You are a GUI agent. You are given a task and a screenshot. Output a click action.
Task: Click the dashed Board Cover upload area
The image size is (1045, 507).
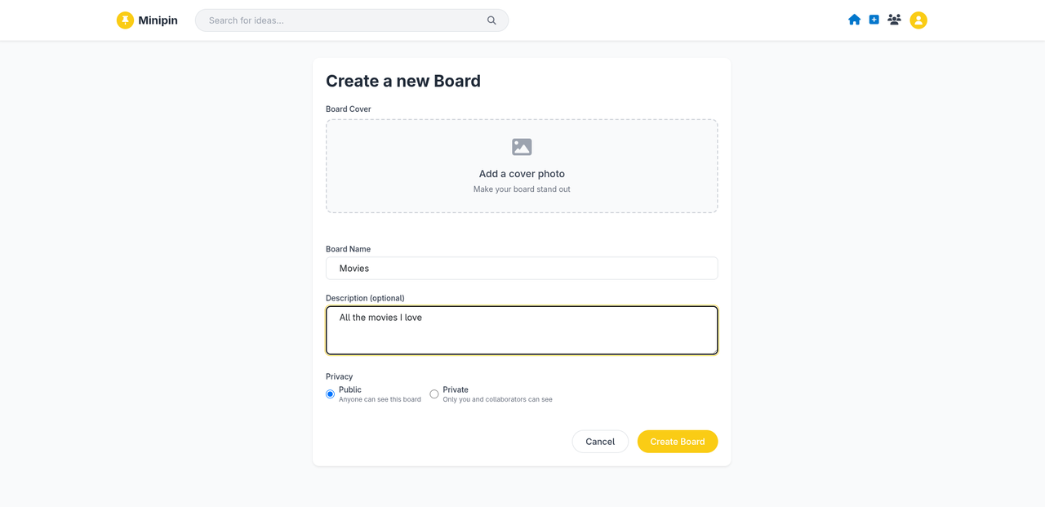coord(522,167)
